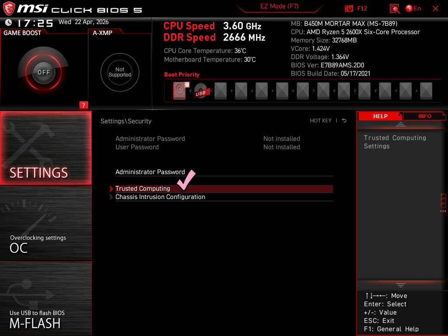
Task: Switch to the INFO tab
Action: pyautogui.click(x=424, y=116)
